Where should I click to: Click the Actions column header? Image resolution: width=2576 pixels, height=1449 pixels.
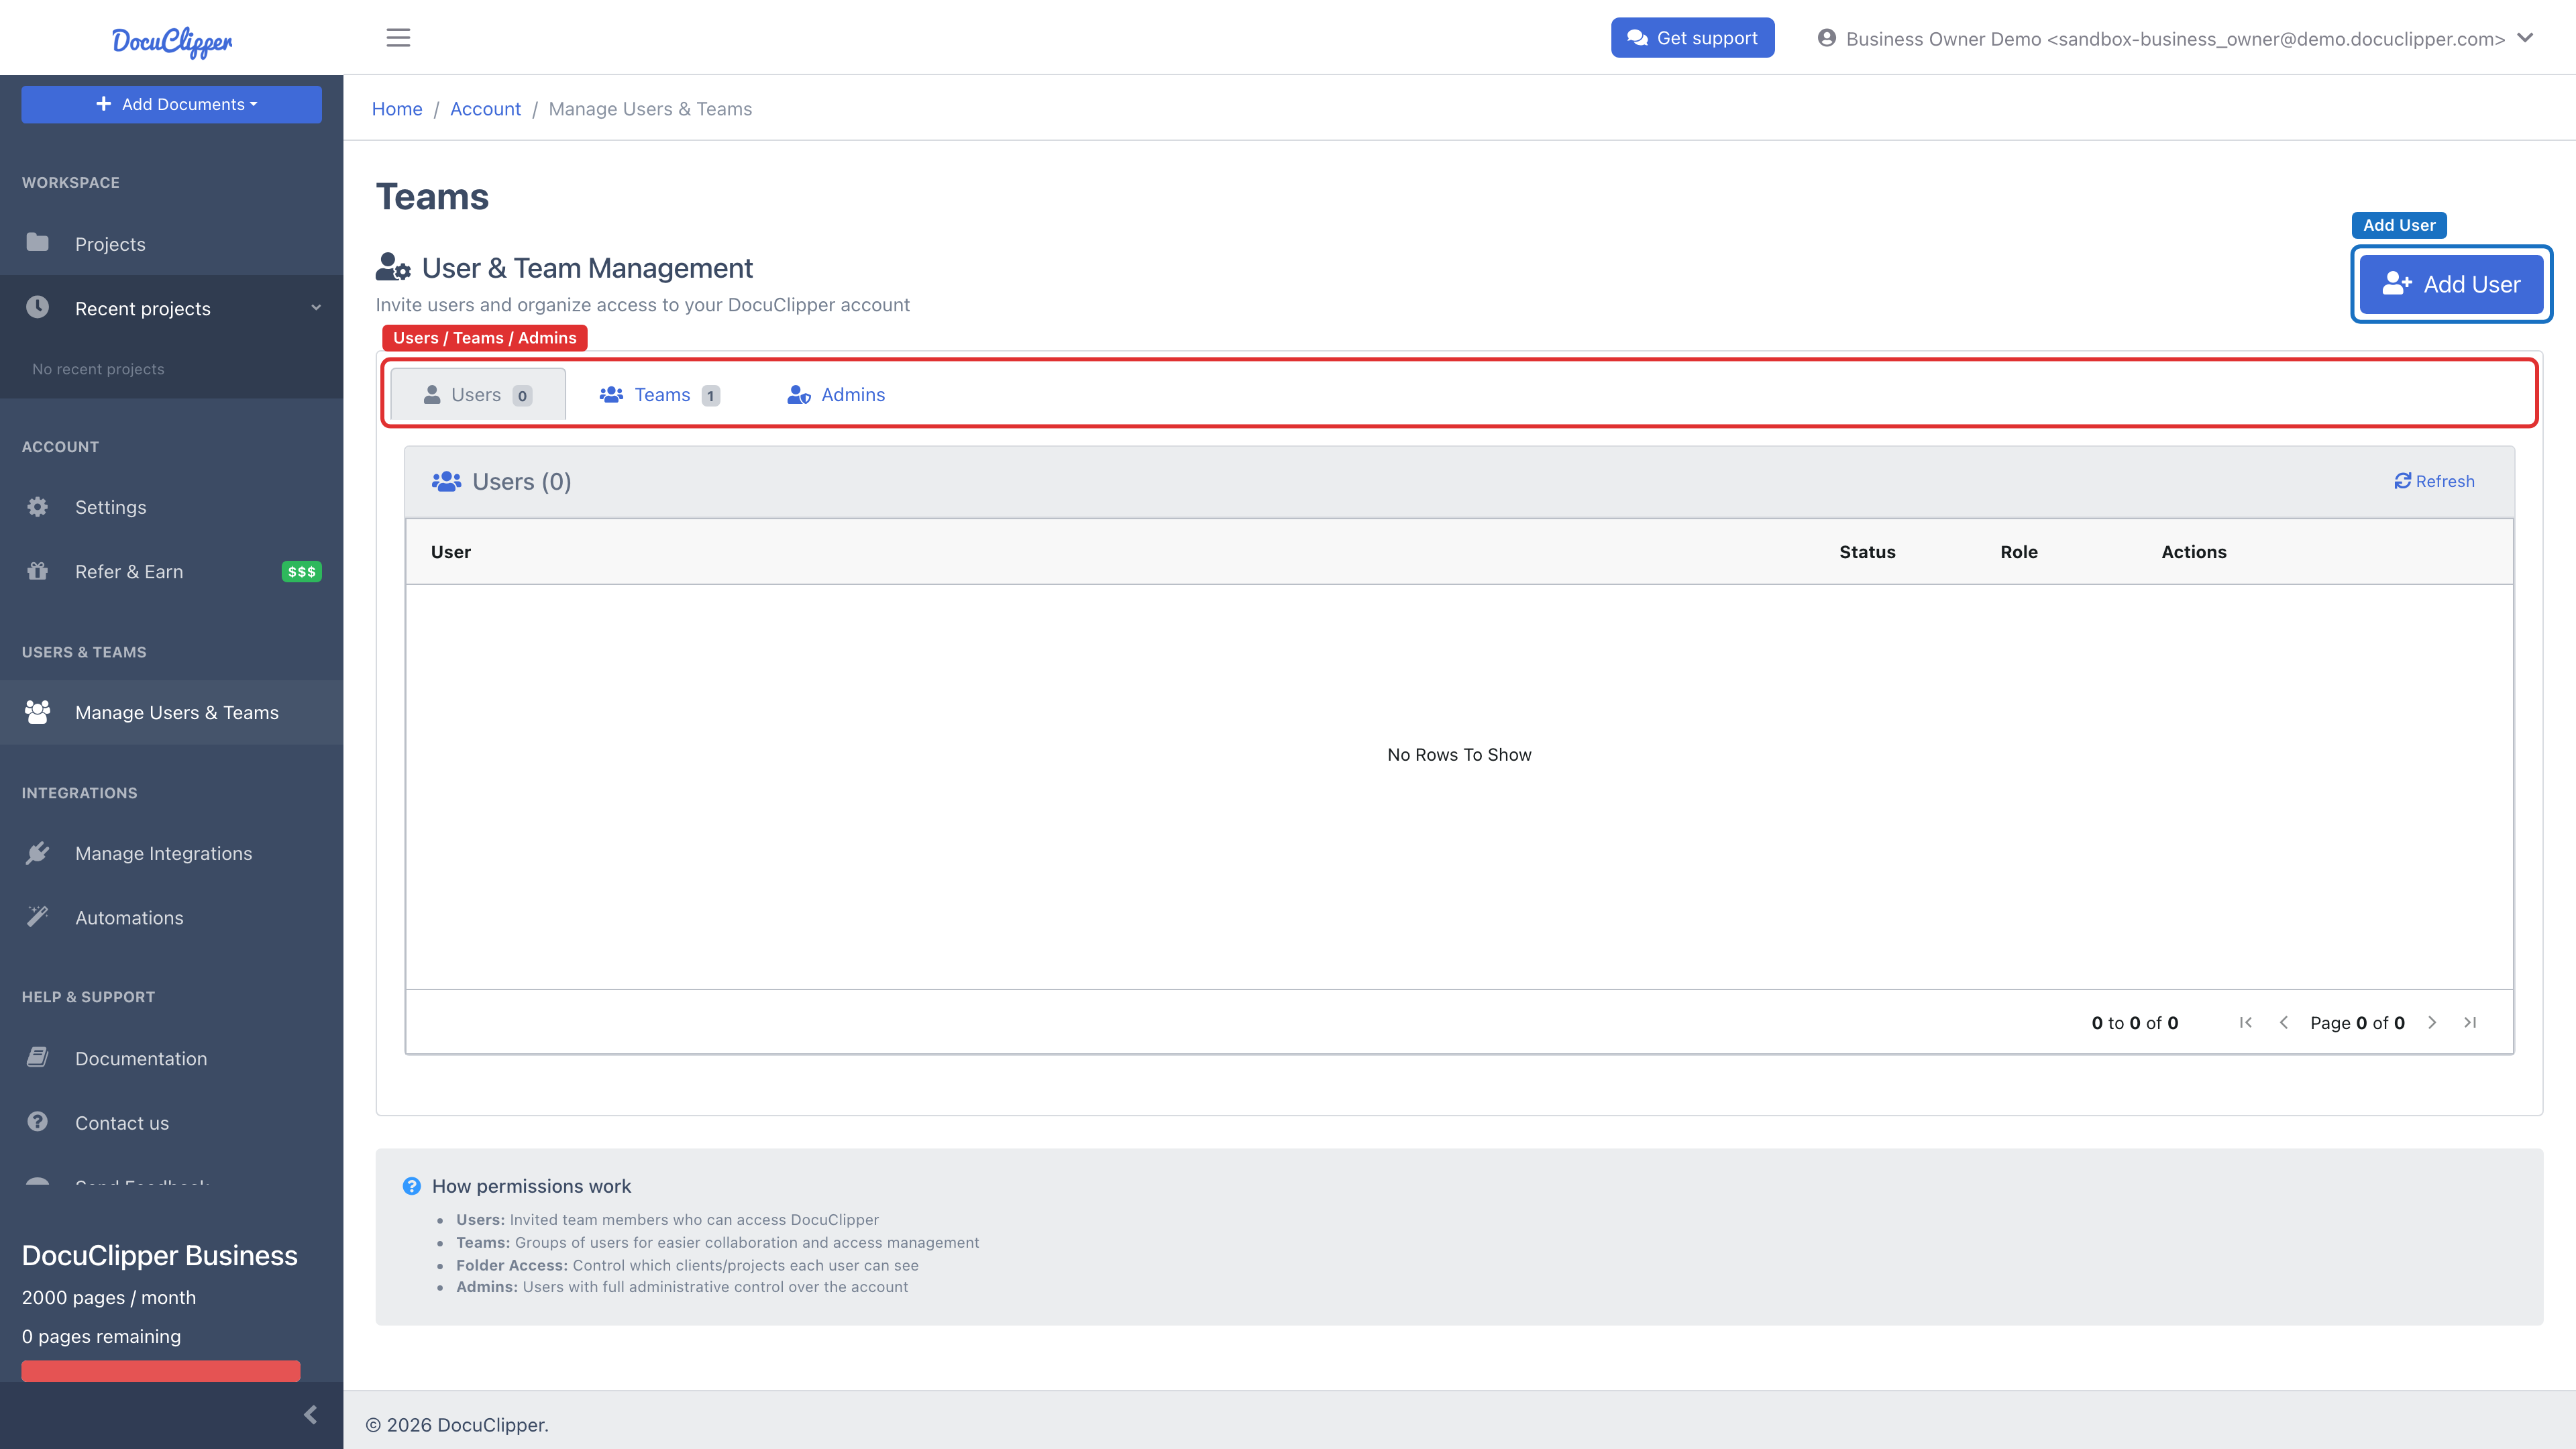(x=2193, y=551)
